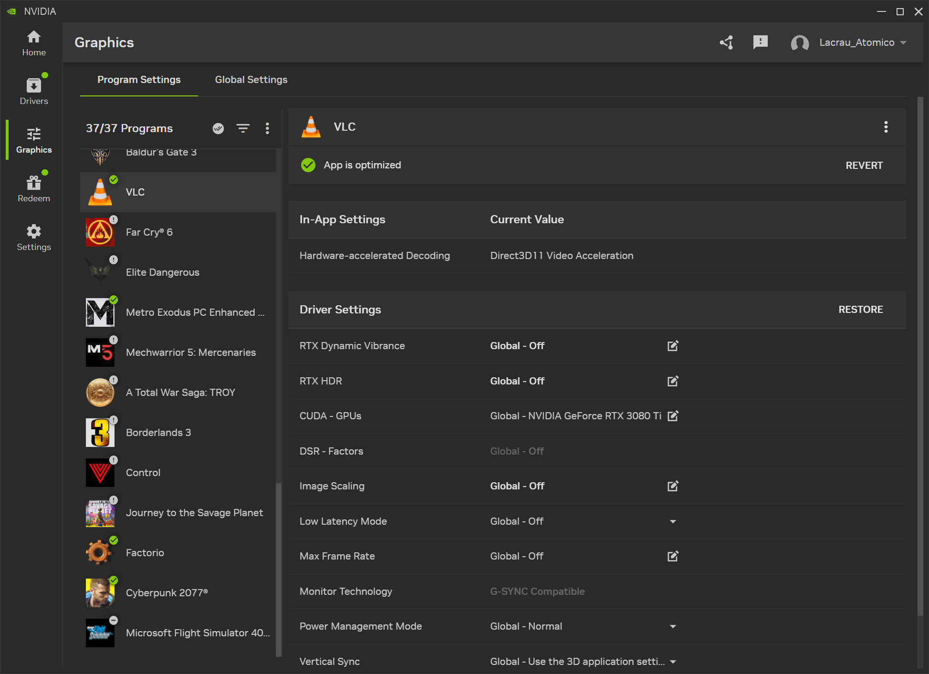Go to the Home sidebar section

(33, 43)
